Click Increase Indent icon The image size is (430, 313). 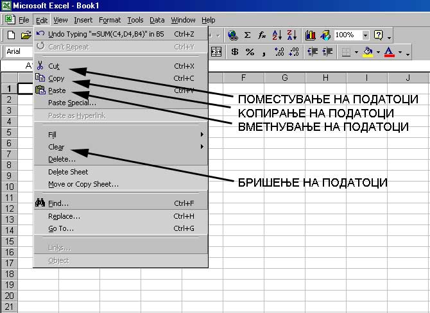point(327,51)
